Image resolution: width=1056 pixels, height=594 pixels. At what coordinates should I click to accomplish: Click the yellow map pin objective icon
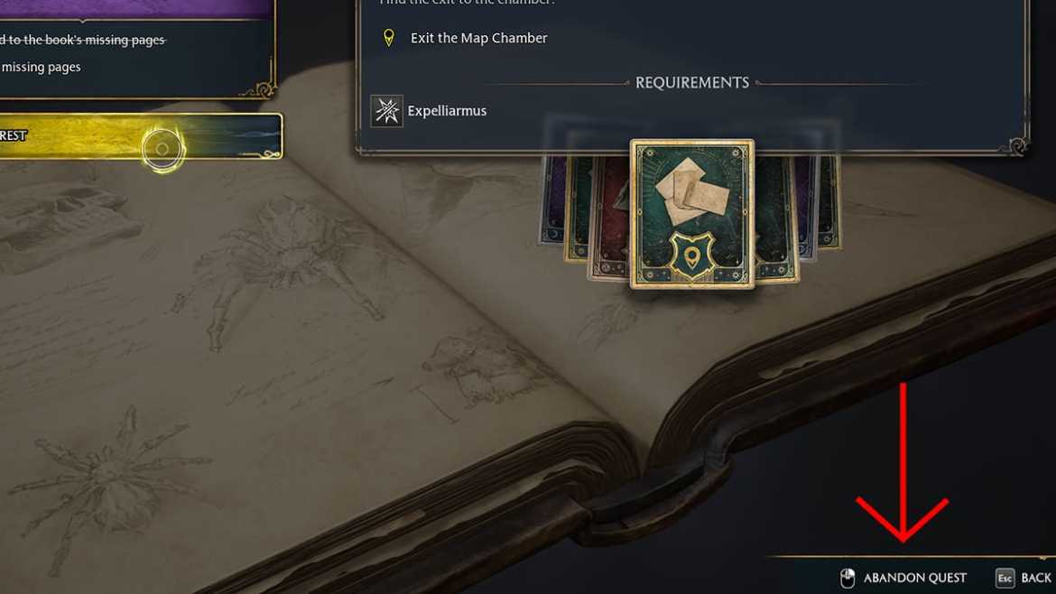pyautogui.click(x=389, y=38)
